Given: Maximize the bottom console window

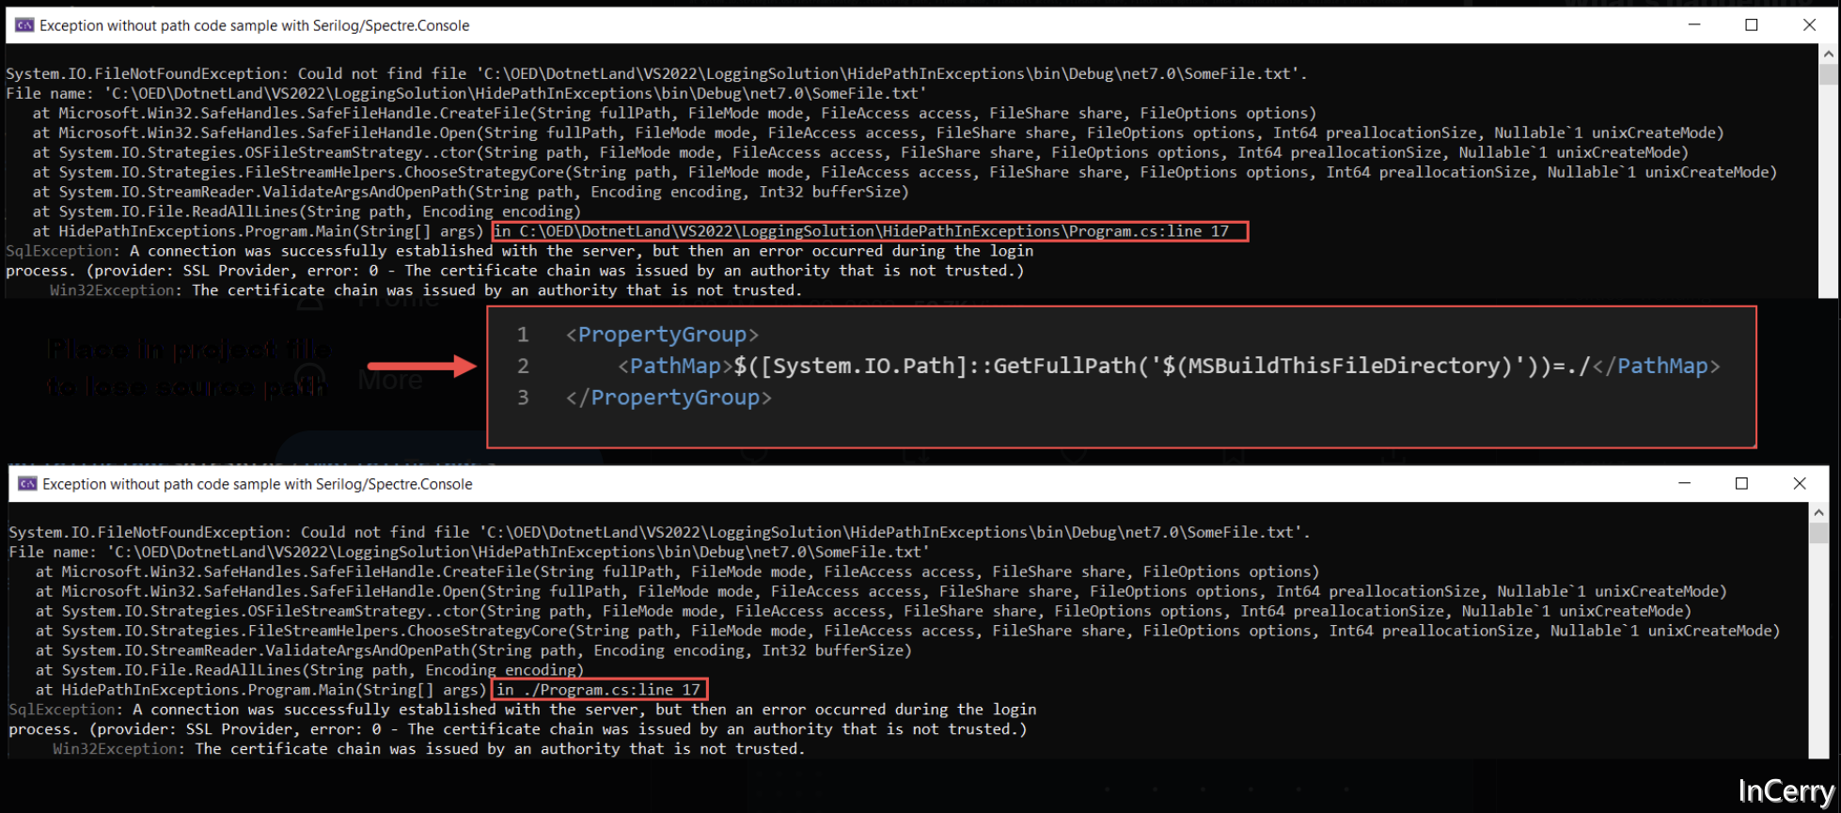Looking at the screenshot, I should click(x=1742, y=484).
